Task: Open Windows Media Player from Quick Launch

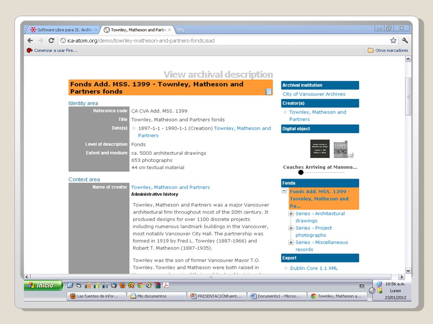Action: 148,285
